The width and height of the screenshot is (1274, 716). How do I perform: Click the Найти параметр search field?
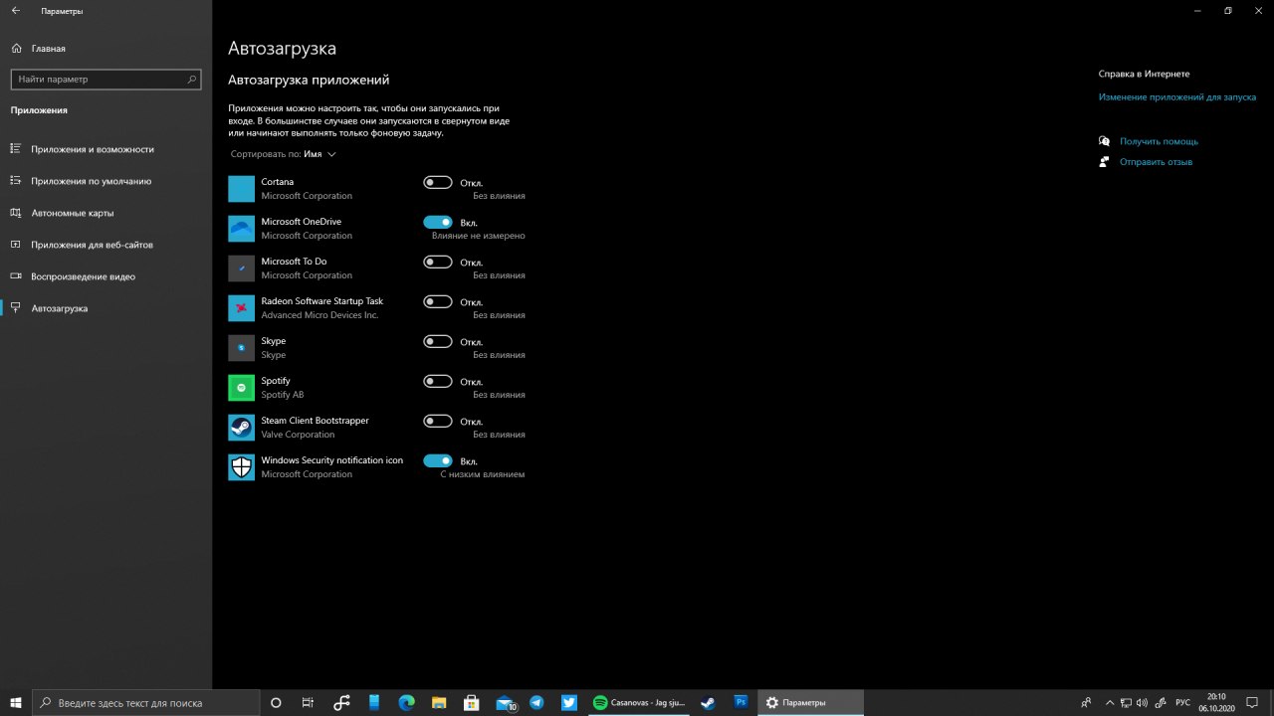click(x=106, y=79)
